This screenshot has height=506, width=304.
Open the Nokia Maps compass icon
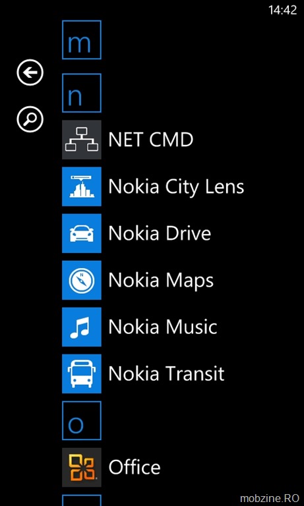pos(82,280)
